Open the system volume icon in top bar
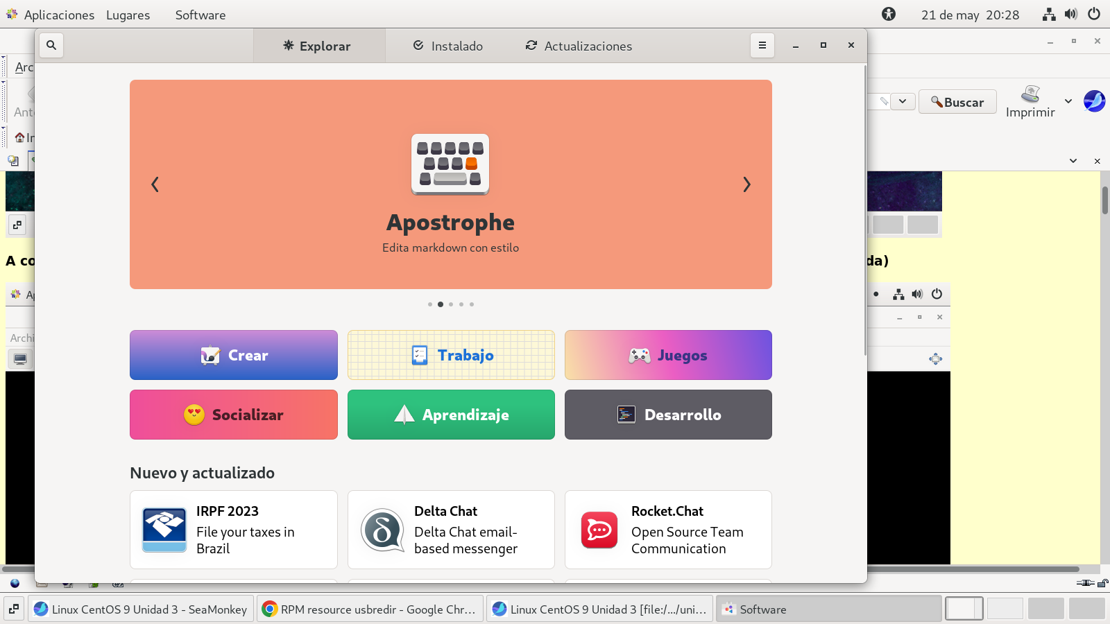This screenshot has height=624, width=1110. [x=1071, y=15]
